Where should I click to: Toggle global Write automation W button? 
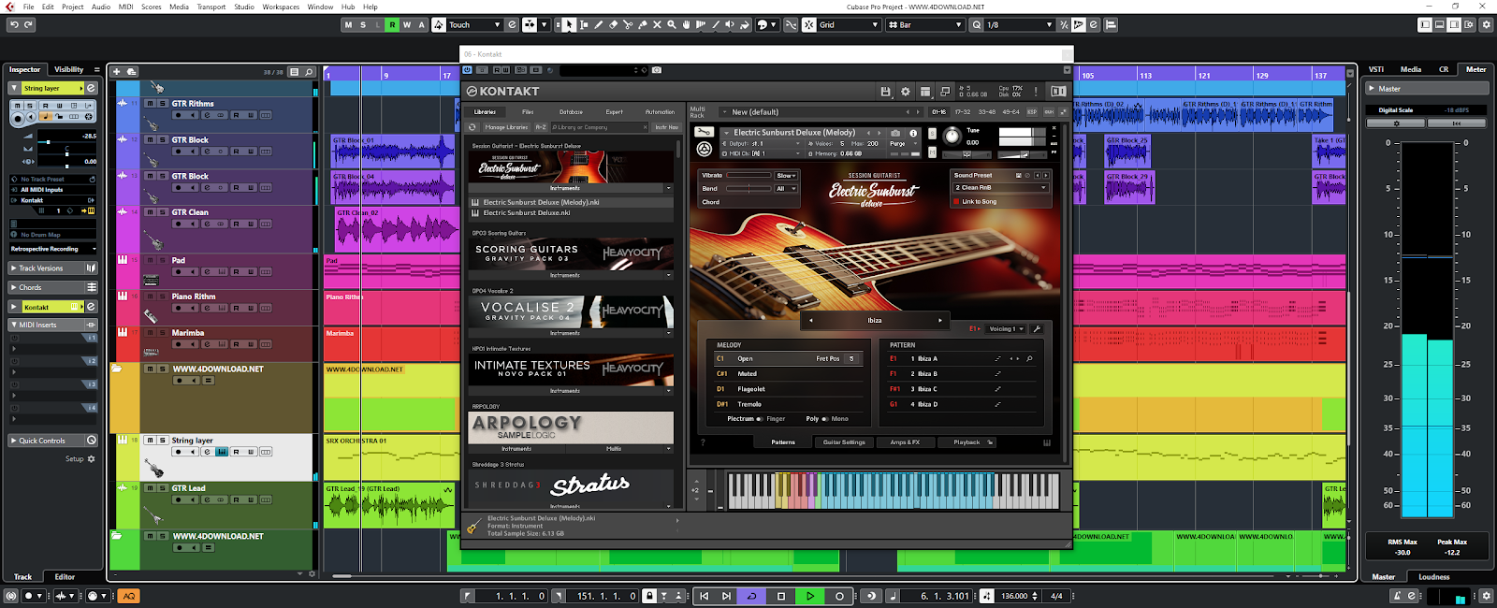(407, 24)
